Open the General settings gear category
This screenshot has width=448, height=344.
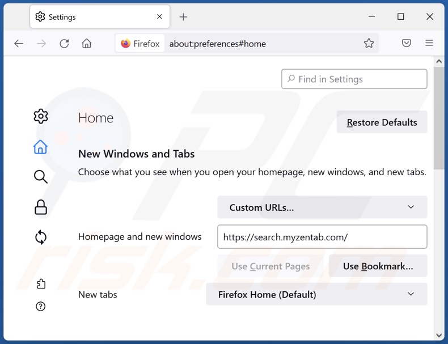pos(41,116)
